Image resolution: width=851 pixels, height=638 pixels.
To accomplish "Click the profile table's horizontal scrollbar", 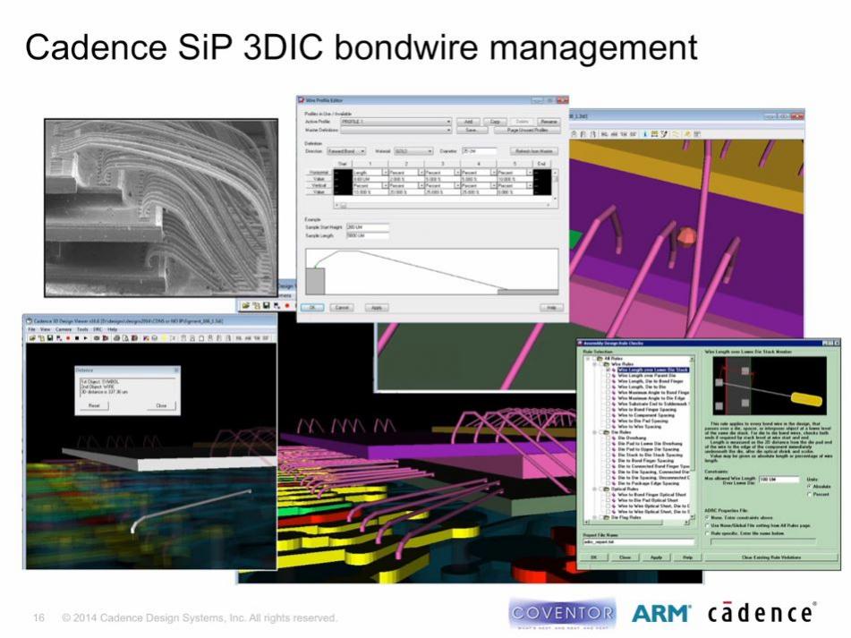I will coord(445,205).
